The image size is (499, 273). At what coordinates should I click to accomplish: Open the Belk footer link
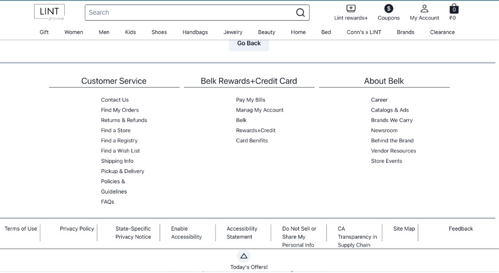(241, 120)
